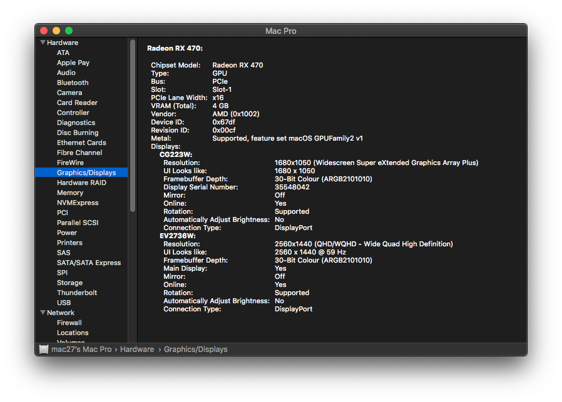Select Hardware RAID in the sidebar
This screenshot has width=562, height=402.
(x=82, y=183)
